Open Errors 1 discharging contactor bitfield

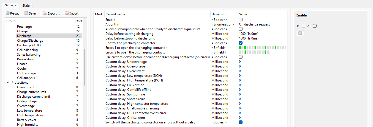262,48
